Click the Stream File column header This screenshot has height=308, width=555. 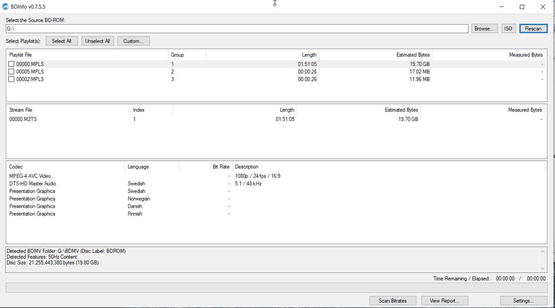pyautogui.click(x=68, y=110)
